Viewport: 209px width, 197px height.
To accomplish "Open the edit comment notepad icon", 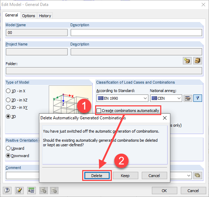I will coord(19,190).
